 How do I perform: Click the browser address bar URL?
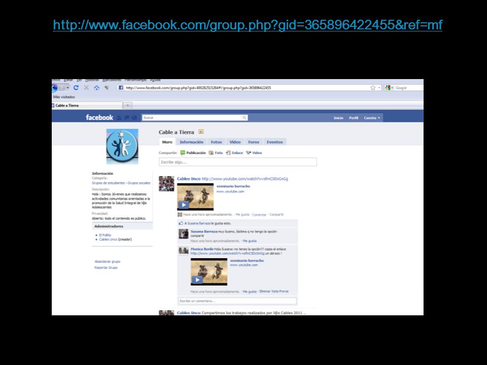198,88
